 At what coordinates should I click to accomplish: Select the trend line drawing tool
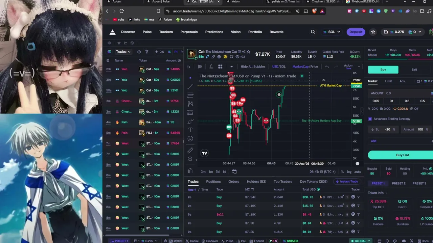click(x=190, y=86)
